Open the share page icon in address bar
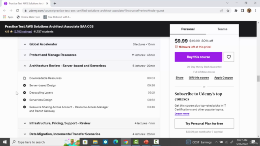Image resolution: width=260 pixels, height=146 pixels. (x=221, y=11)
